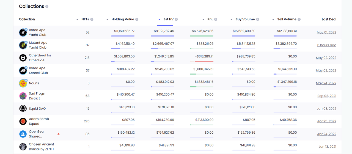Sort by PnL using its arrow

204,20
